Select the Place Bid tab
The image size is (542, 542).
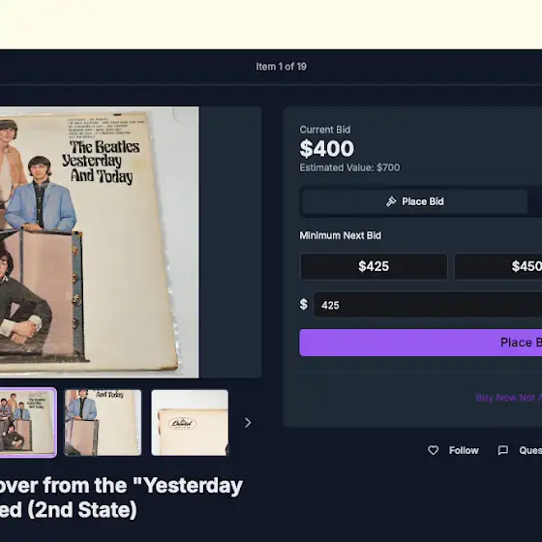(414, 201)
